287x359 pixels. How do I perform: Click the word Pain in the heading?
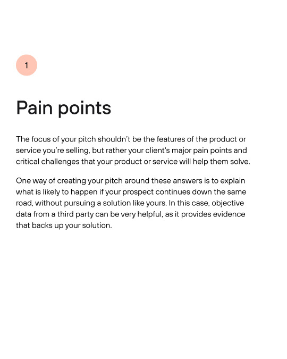[35, 107]
